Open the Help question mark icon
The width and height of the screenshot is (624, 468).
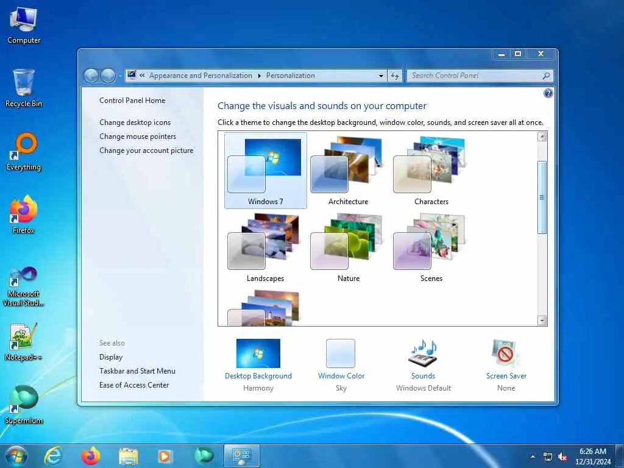click(548, 93)
